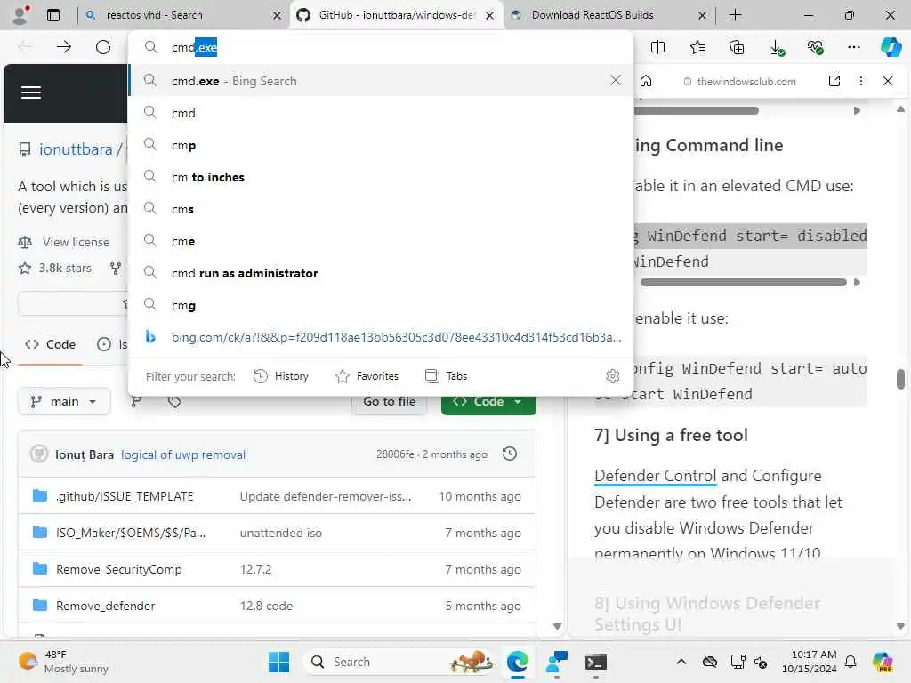
Task: Open the Copilot sidebar icon
Action: (x=891, y=47)
